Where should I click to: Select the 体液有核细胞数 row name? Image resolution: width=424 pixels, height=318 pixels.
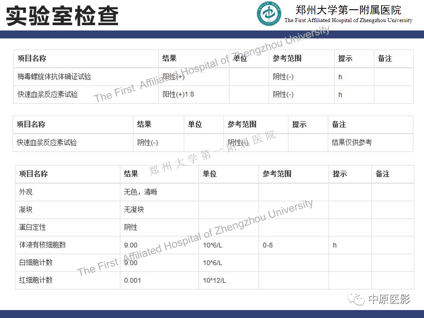[42, 245]
